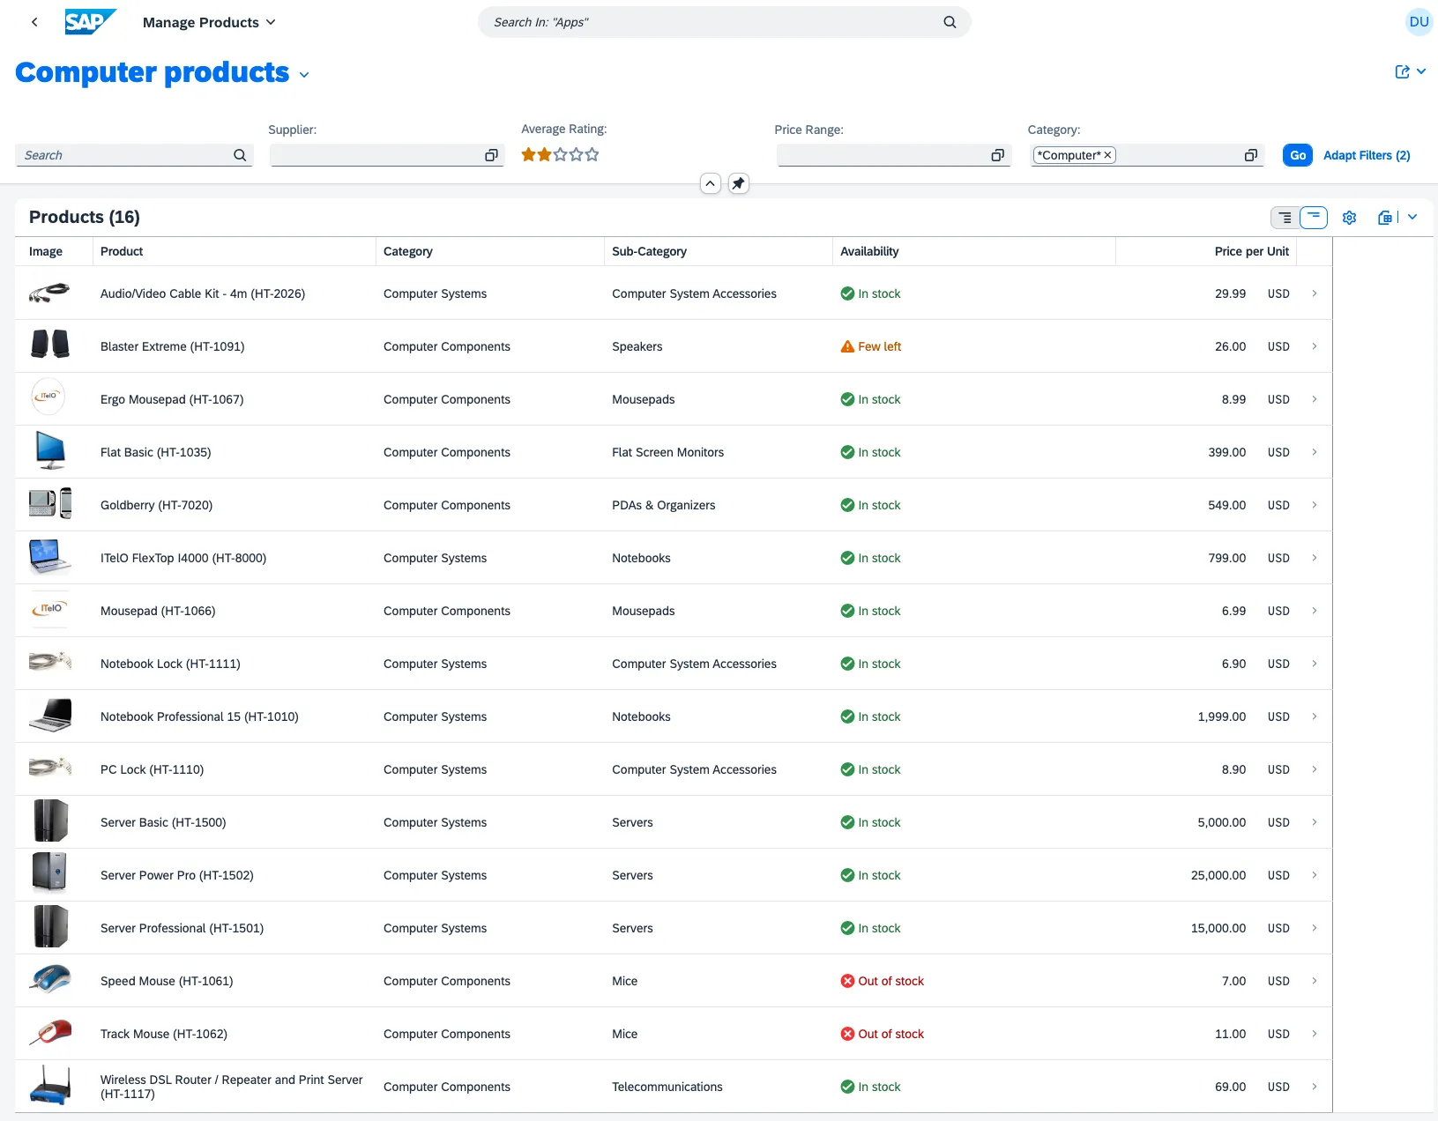The height and width of the screenshot is (1121, 1438).
Task: Collapse the filter header
Action: tap(711, 183)
